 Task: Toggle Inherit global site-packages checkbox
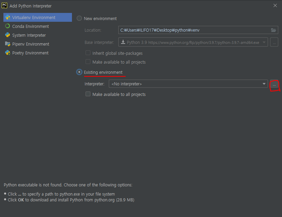tap(88, 53)
